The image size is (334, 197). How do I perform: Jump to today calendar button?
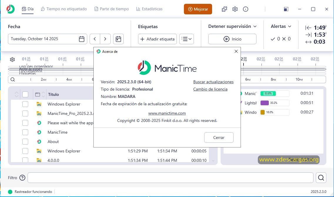118,39
